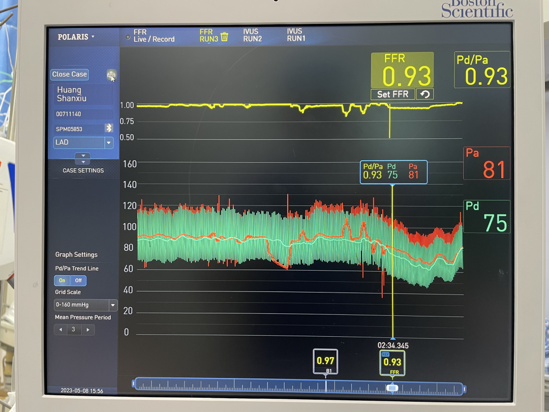
Task: Click the timestamp 02:34.345
Action: tap(393, 345)
